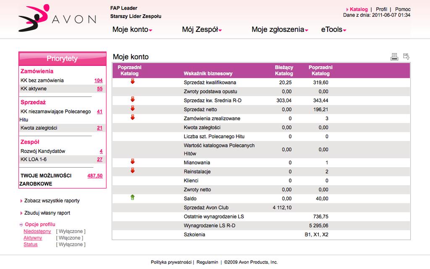Print the Moje konto report
The image size is (430, 269).
pyautogui.click(x=394, y=57)
